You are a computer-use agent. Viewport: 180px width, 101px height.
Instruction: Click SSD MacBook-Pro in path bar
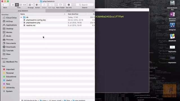pyautogui.click(x=29, y=100)
